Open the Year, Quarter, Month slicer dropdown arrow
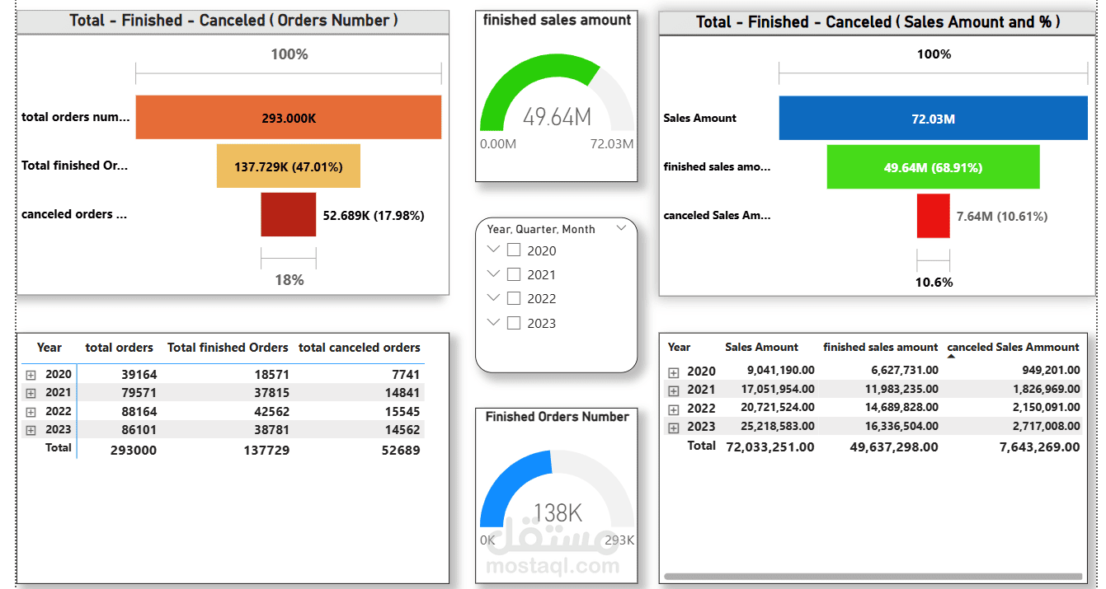This screenshot has width=1106, height=589. [621, 230]
